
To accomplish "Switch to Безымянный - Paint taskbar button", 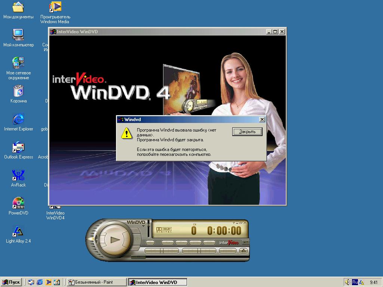I will [x=97, y=283].
